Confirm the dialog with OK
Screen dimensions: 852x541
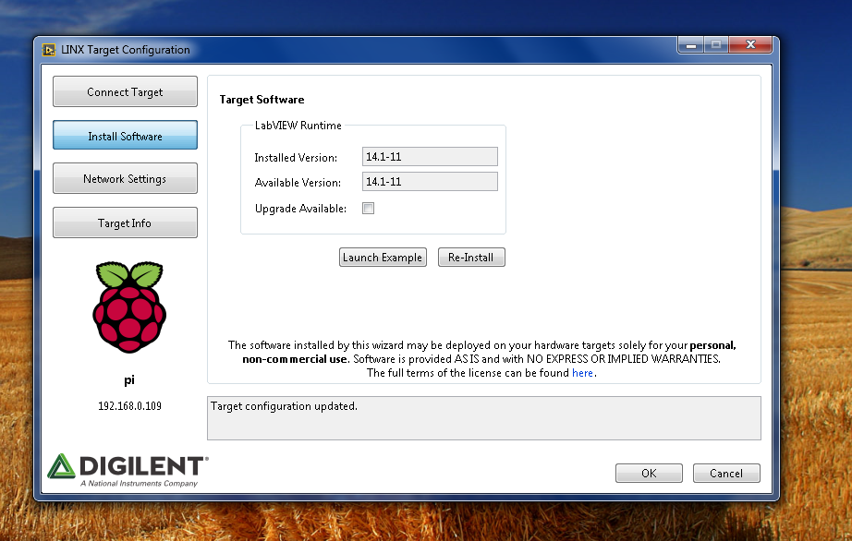click(x=649, y=474)
